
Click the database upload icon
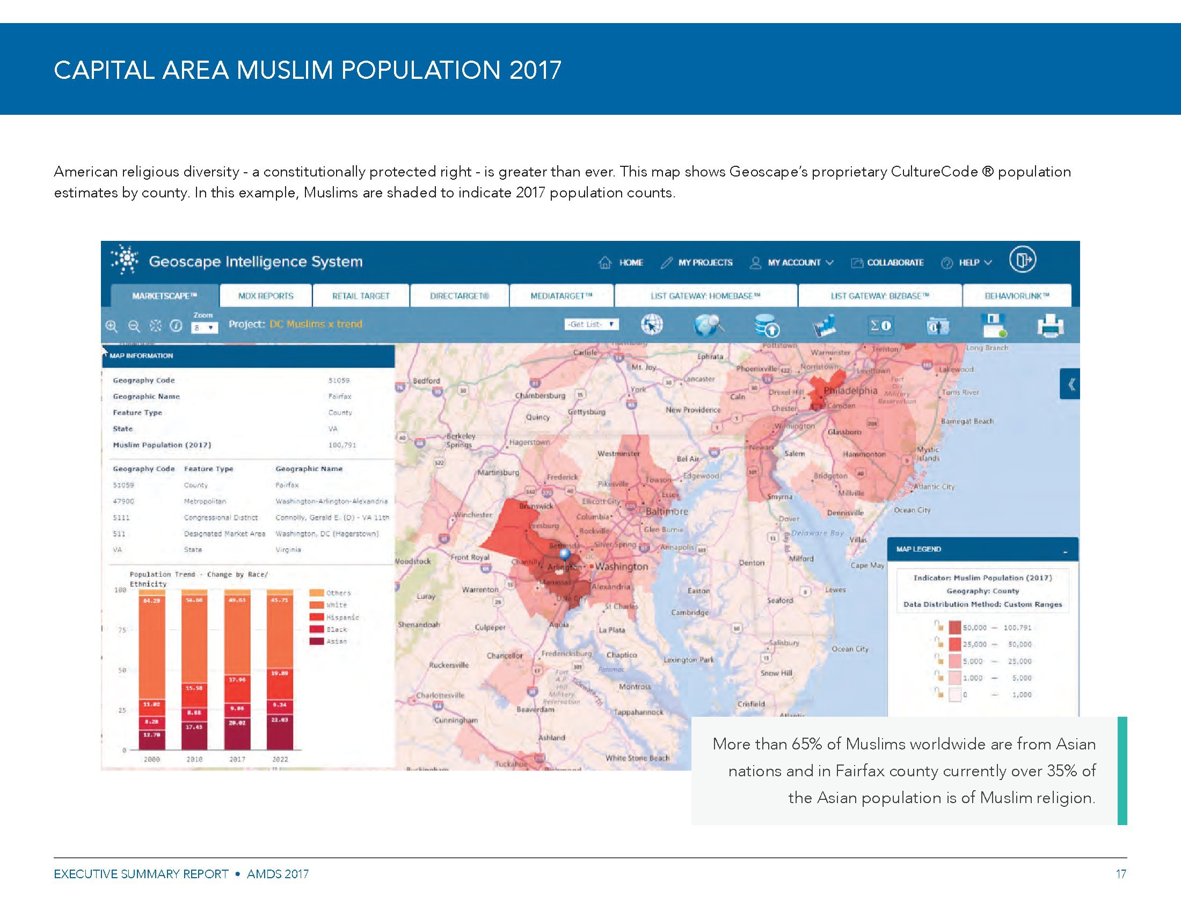(767, 326)
